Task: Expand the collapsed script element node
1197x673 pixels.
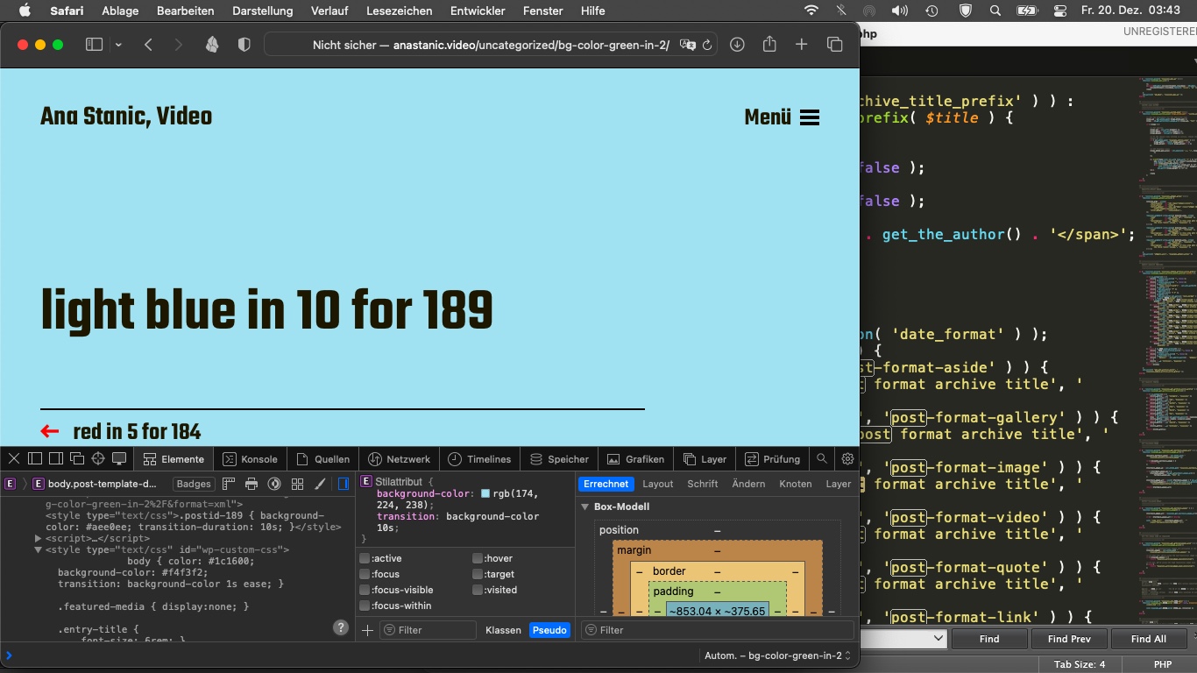Action: (x=39, y=538)
